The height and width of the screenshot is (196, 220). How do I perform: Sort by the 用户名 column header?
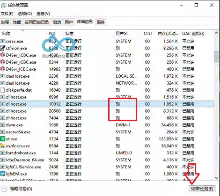click(127, 33)
